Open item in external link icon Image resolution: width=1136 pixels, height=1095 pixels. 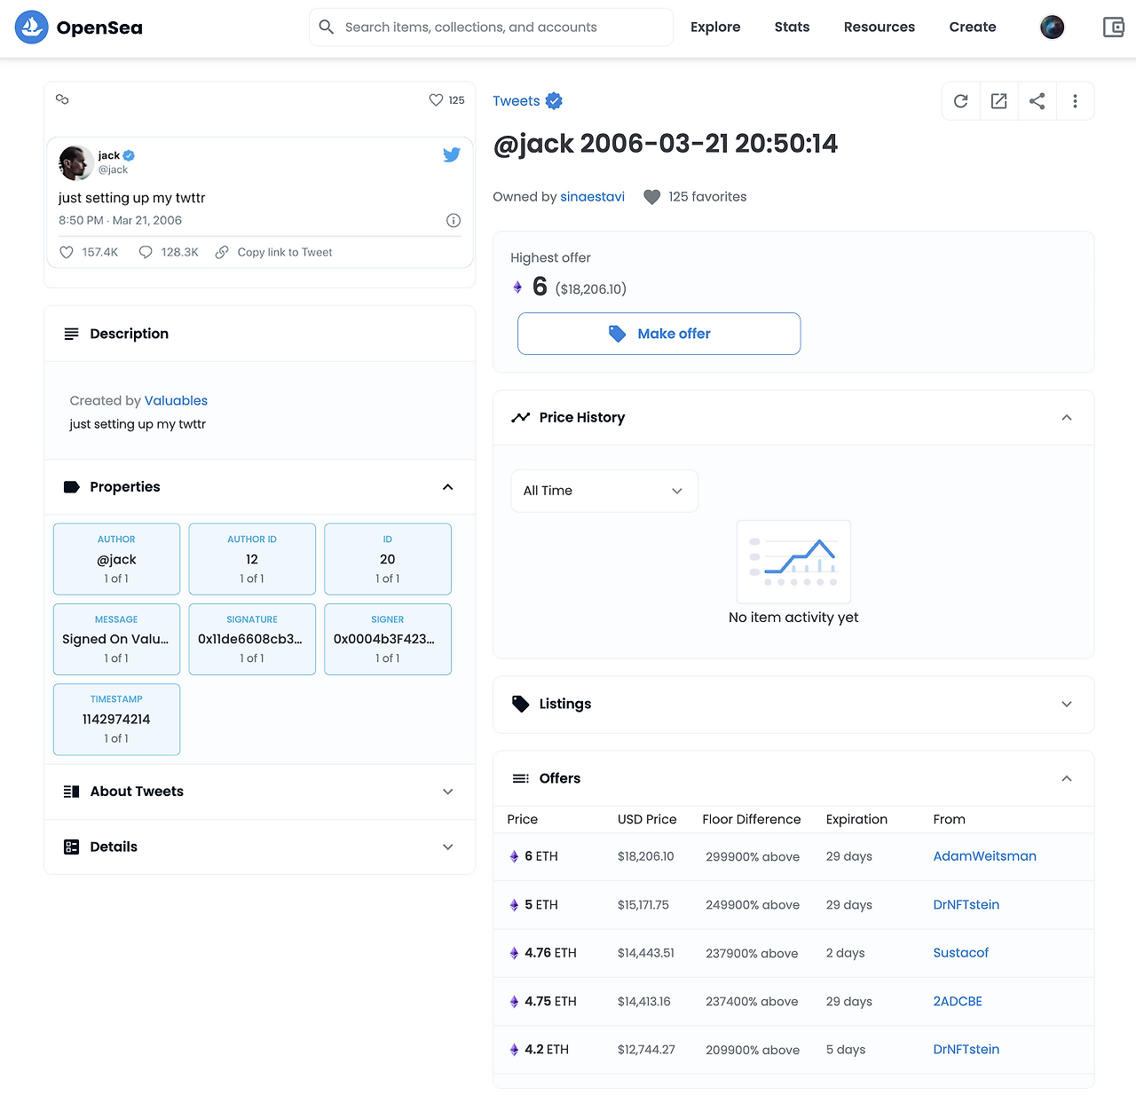point(998,101)
